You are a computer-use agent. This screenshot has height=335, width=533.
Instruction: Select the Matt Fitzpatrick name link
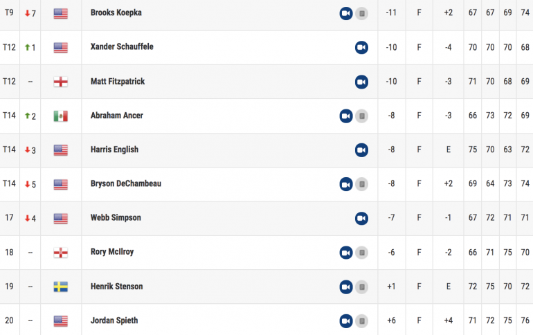click(x=118, y=82)
